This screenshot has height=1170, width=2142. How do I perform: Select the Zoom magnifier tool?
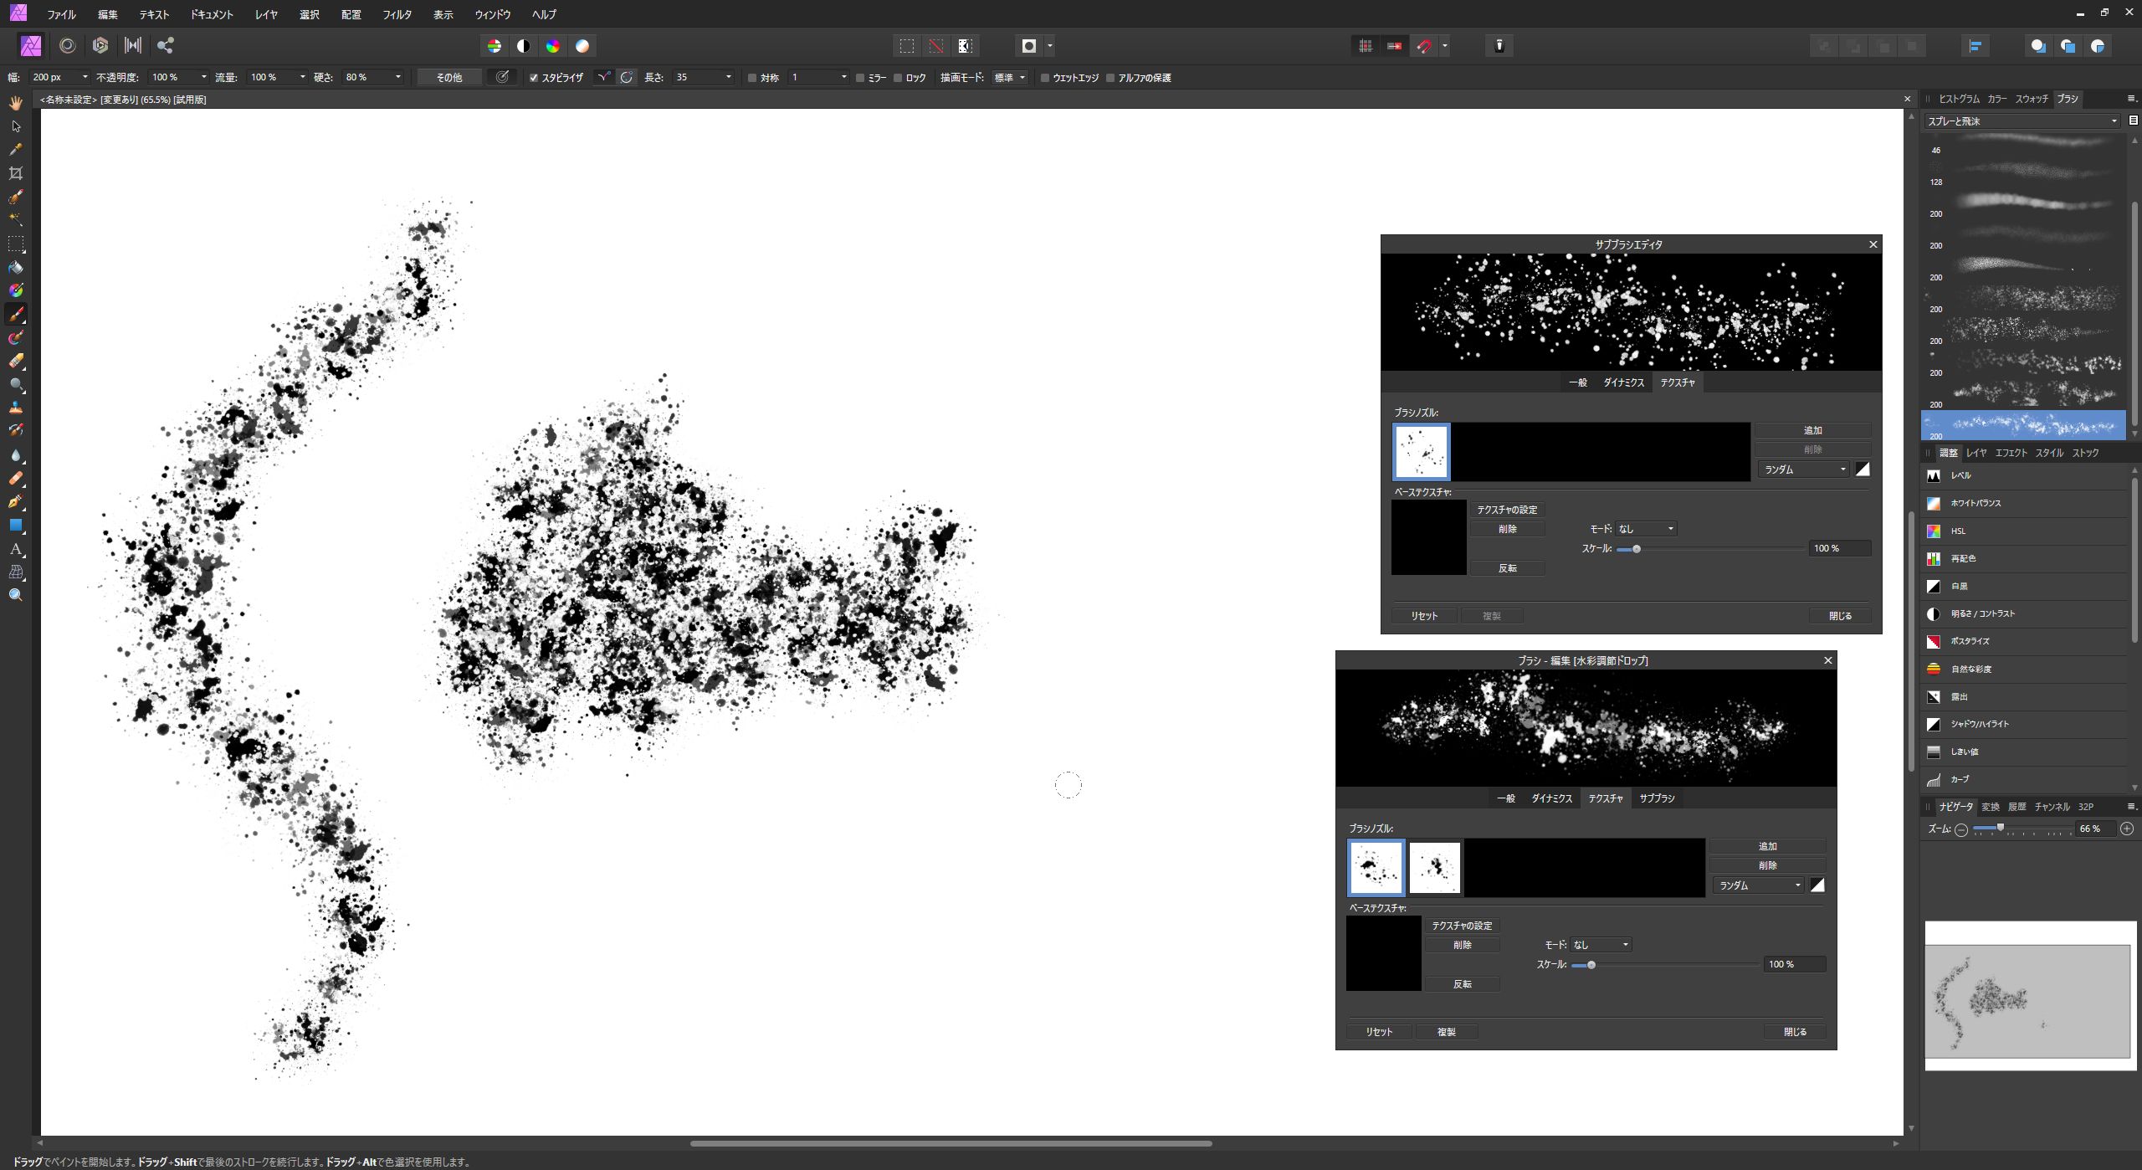coord(16,595)
